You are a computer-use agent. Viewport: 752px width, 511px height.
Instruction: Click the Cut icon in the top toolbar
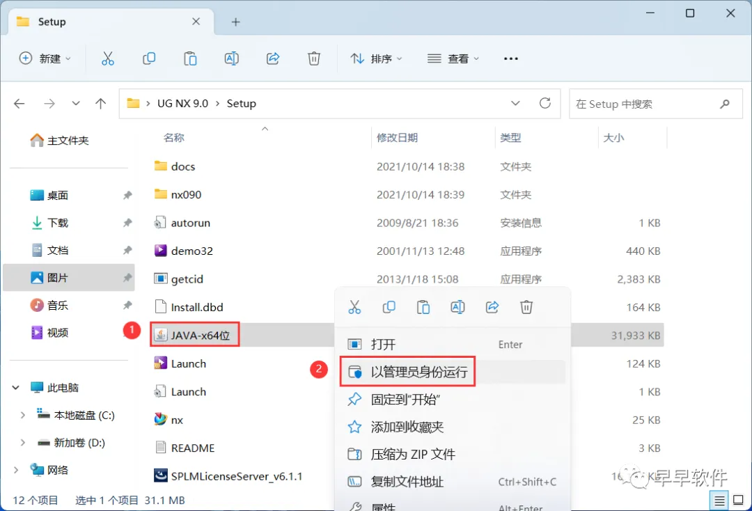point(108,58)
